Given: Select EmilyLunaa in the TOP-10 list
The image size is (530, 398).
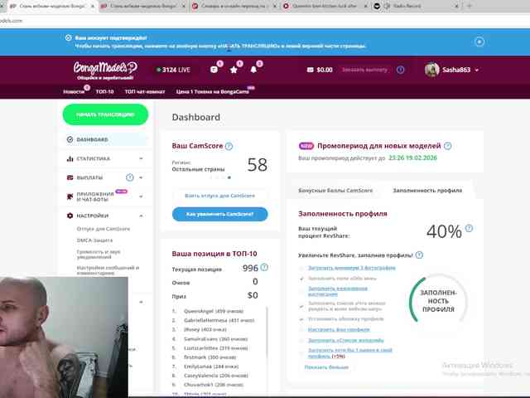Looking at the screenshot, I should (211, 366).
